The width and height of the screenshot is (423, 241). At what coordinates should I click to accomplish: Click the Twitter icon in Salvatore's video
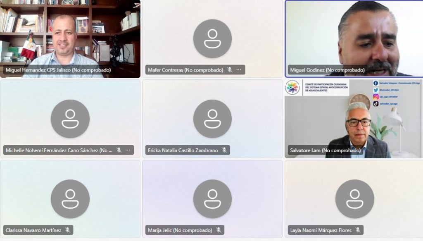tap(375, 90)
